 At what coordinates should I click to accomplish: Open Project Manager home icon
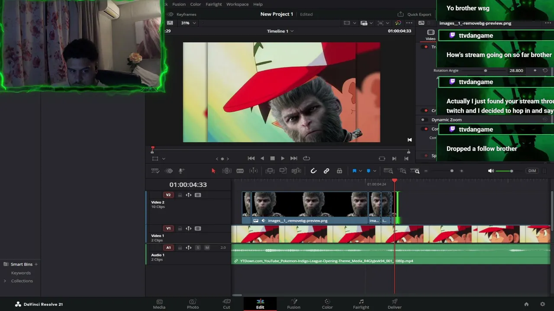[526, 304]
